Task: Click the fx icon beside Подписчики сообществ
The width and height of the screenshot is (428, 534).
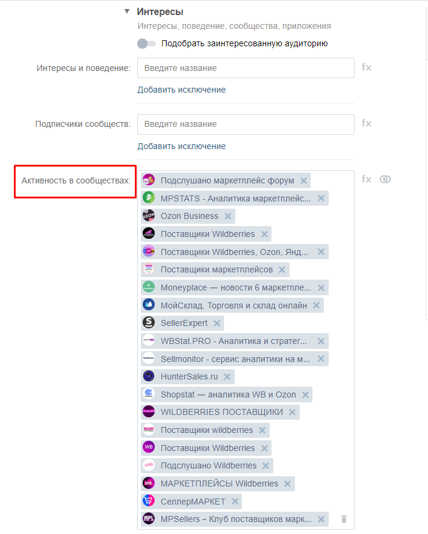Action: tap(367, 123)
